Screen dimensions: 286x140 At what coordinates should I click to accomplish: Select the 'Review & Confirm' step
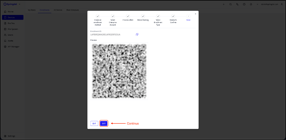(173, 19)
